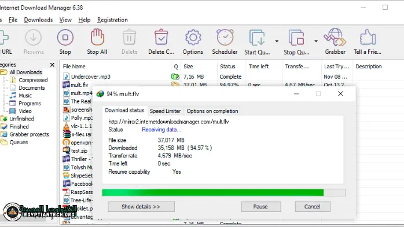Viewport: 404px width, 227px height.
Task: Click the Cancel button
Action: coord(313,207)
